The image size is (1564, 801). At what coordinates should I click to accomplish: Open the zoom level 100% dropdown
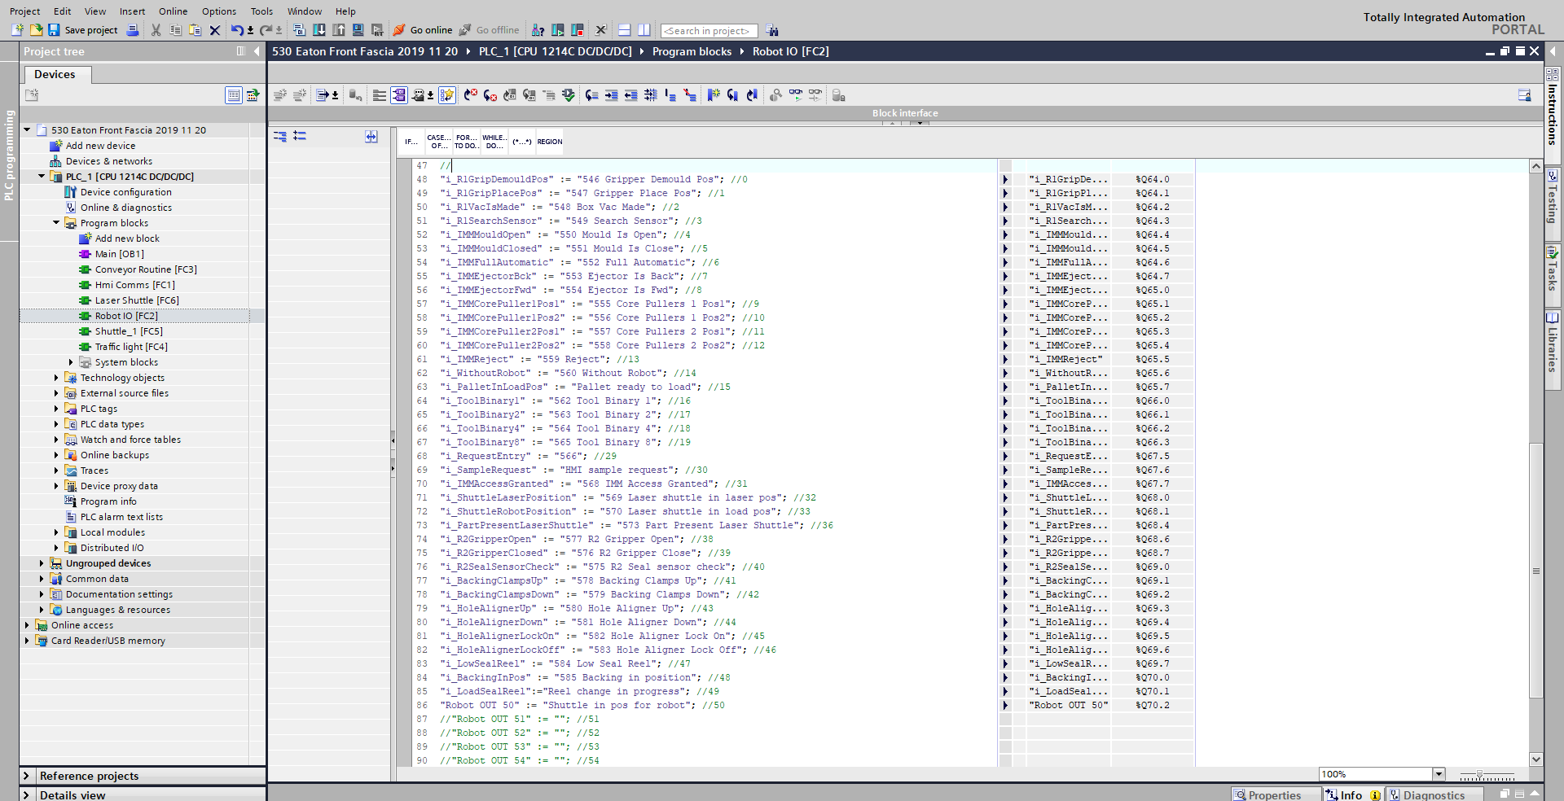[x=1439, y=774]
